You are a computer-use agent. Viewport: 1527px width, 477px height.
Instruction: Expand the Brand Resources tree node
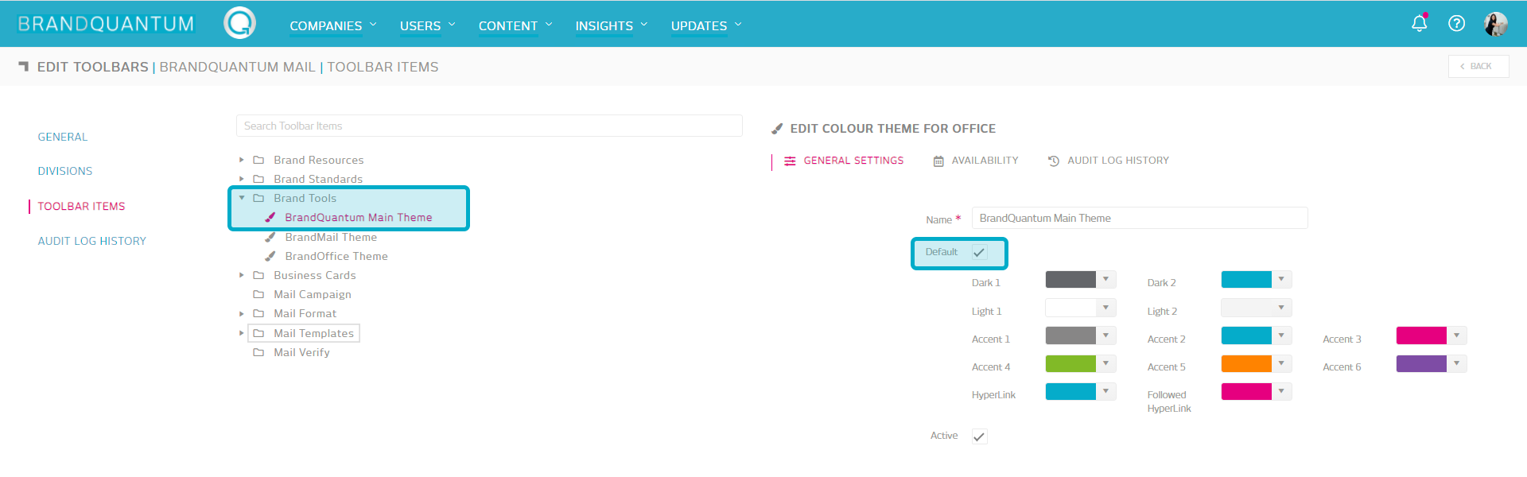(x=242, y=160)
